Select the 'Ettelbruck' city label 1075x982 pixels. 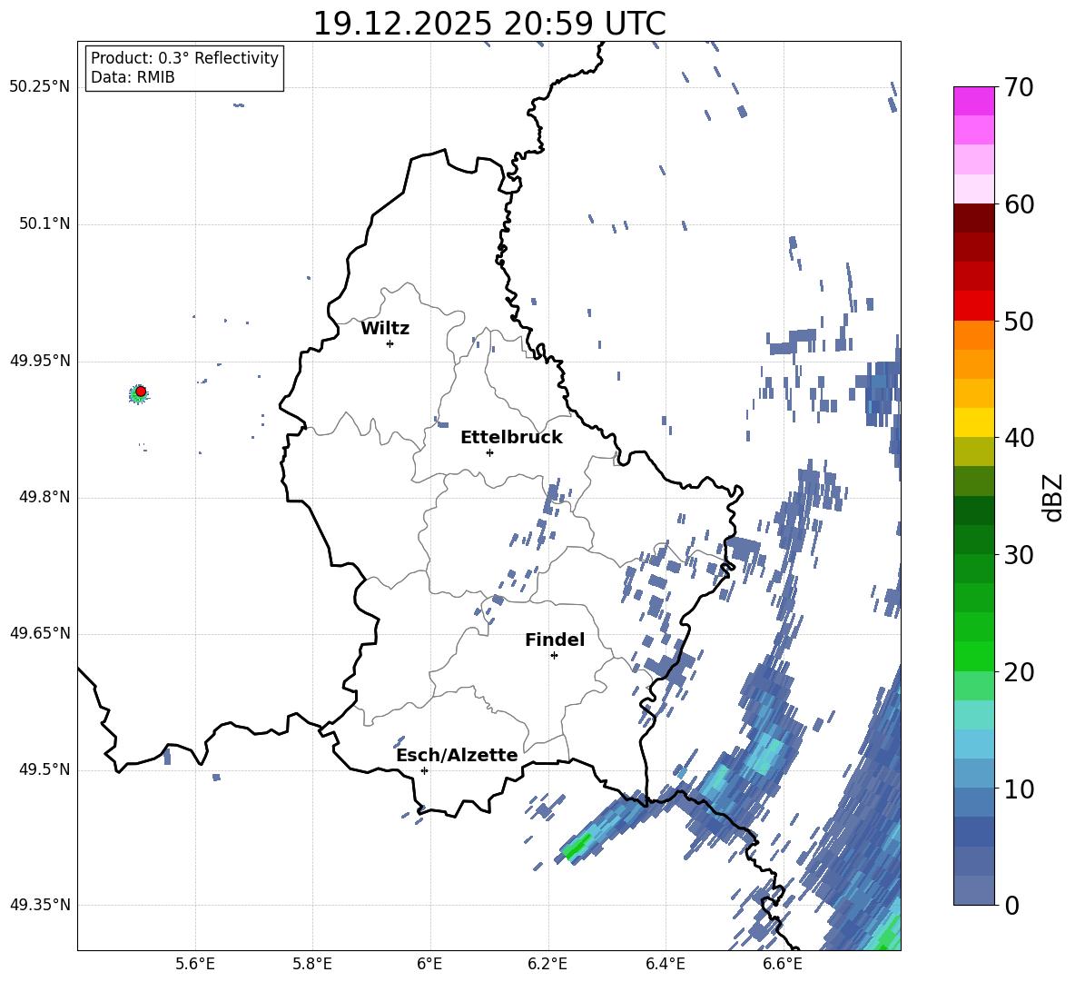pyautogui.click(x=511, y=438)
